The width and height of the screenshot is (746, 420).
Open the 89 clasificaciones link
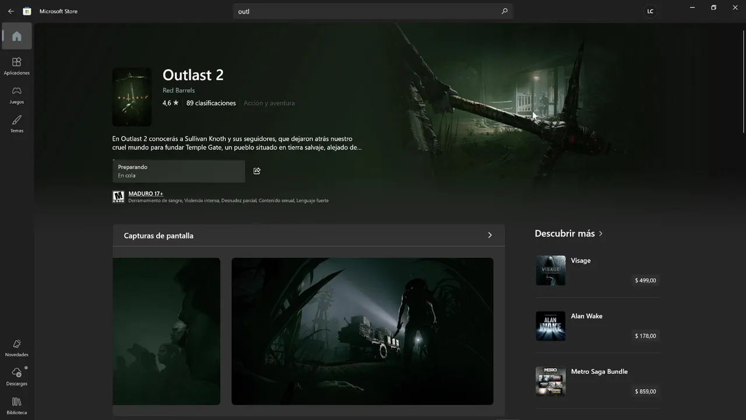pos(211,103)
